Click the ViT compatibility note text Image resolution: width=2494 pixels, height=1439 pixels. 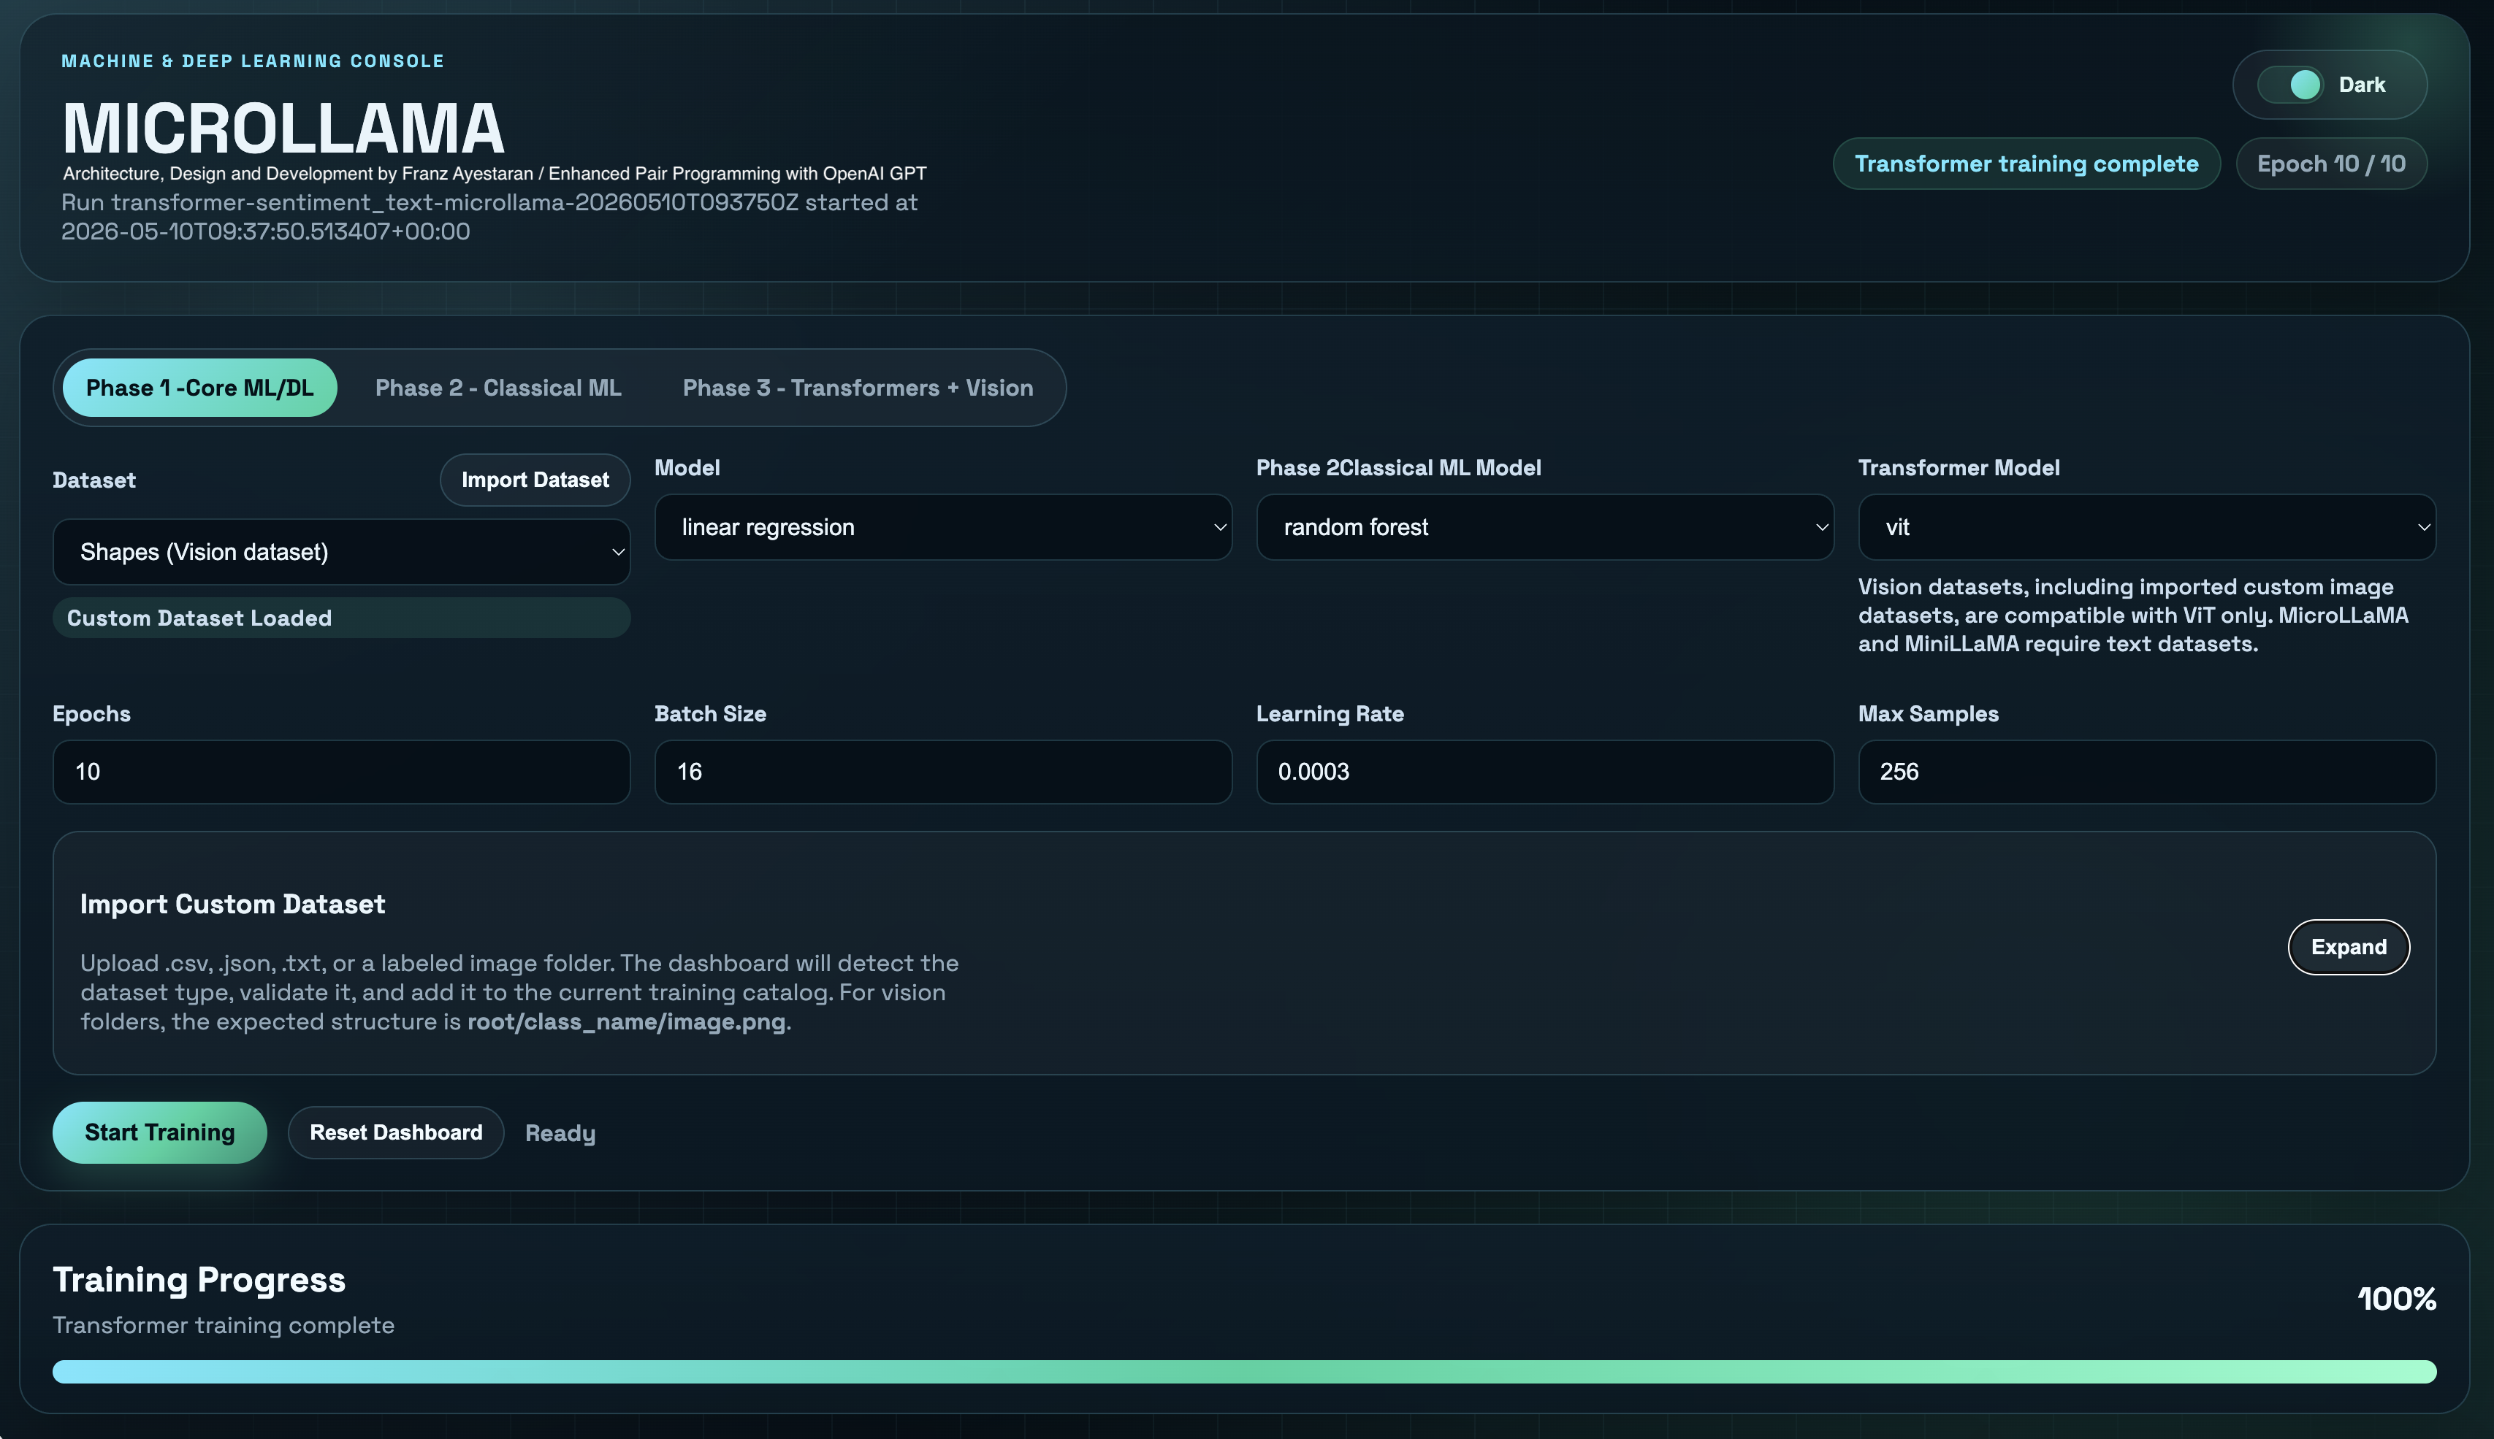(x=2134, y=615)
